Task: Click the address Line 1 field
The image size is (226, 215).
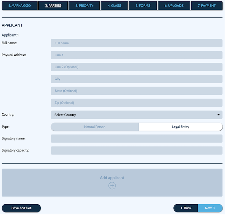Action: tap(136, 55)
